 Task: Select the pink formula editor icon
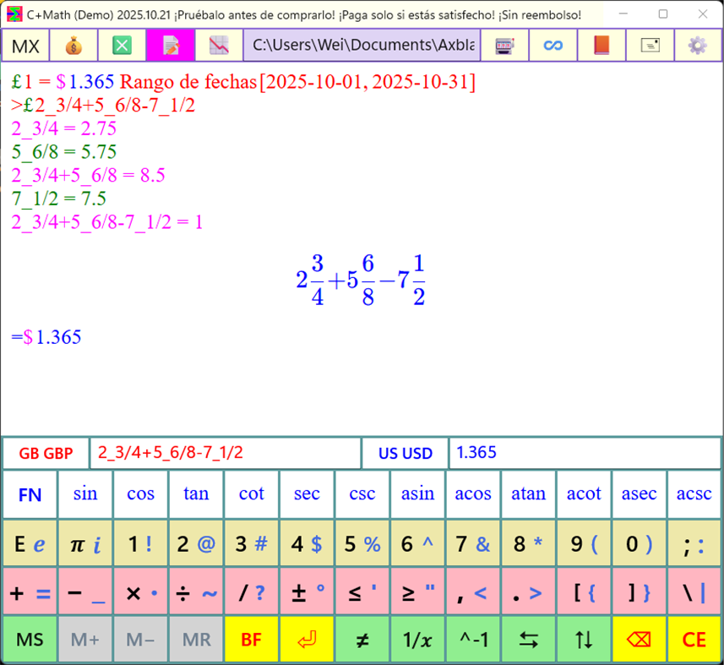pyautogui.click(x=171, y=45)
